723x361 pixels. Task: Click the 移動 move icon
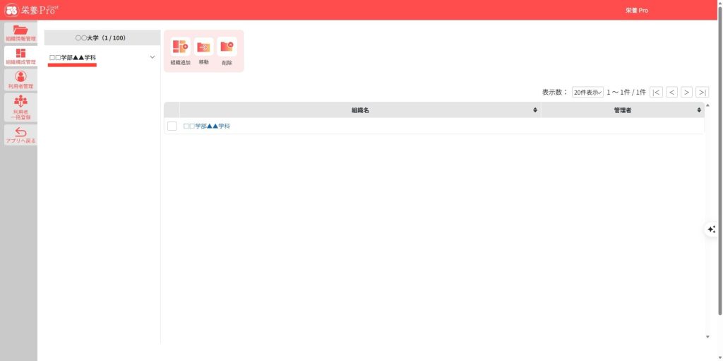(203, 47)
